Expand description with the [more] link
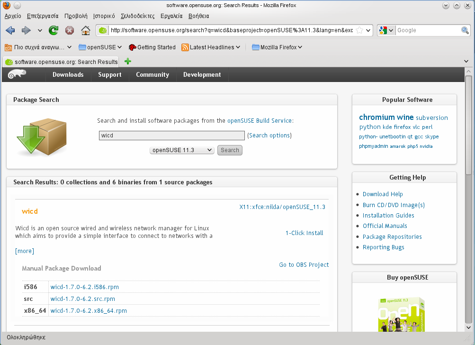 [25, 251]
